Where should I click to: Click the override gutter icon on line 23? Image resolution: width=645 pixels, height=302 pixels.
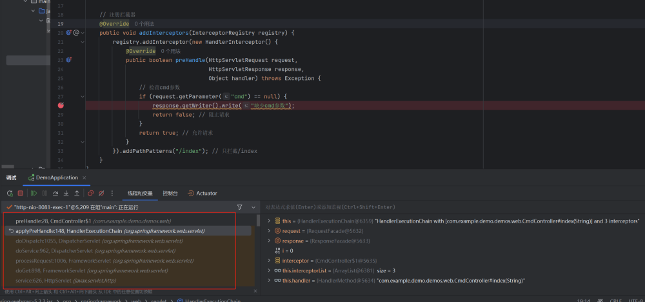pos(69,60)
